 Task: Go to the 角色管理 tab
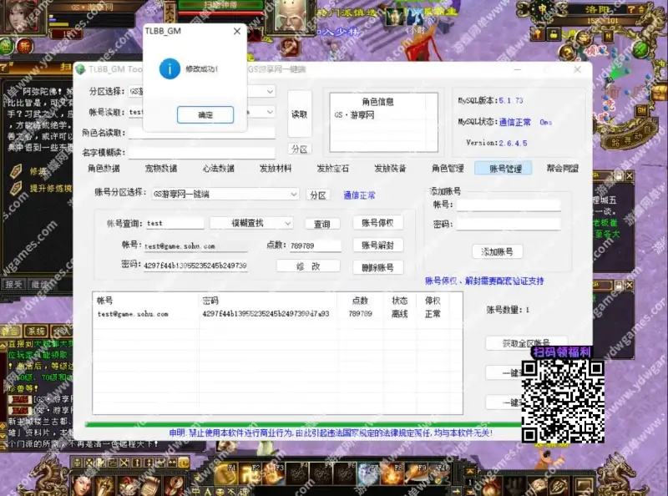pos(448,169)
